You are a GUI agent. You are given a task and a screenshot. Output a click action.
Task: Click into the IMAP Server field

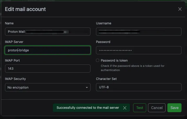click(48, 50)
